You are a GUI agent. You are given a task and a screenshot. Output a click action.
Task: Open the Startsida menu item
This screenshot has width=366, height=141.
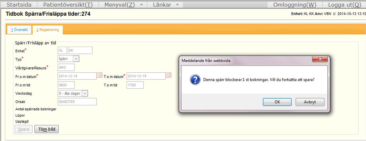(19, 5)
